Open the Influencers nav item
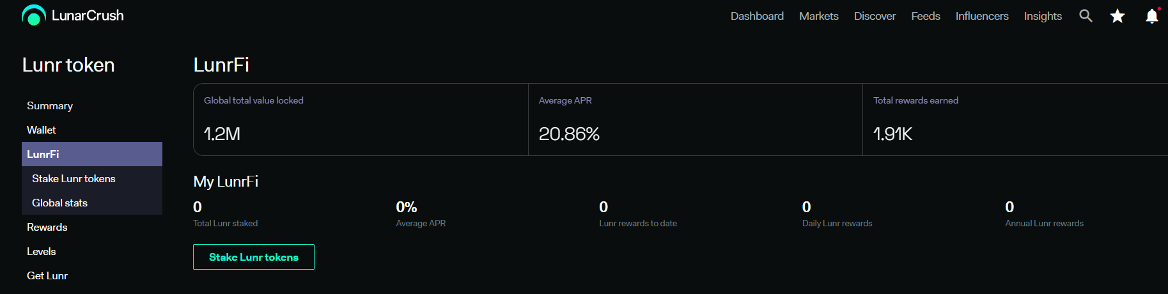 982,16
